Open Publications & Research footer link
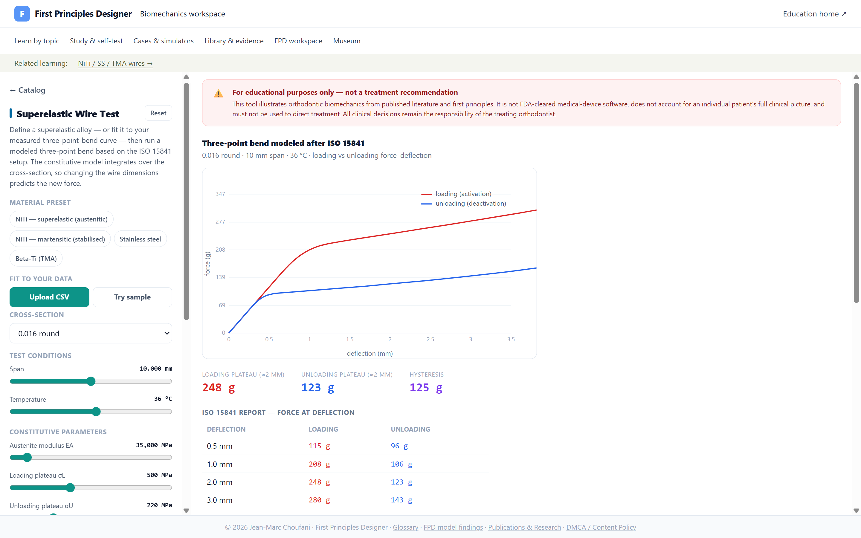The height and width of the screenshot is (538, 861). point(524,527)
